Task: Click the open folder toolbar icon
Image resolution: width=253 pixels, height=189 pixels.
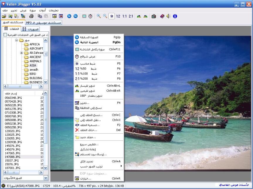Action: pyautogui.click(x=4, y=16)
